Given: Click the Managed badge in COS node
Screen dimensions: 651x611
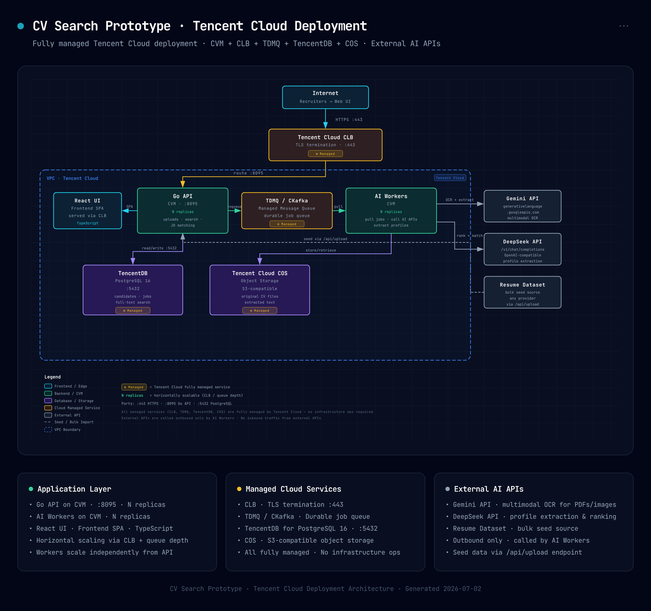Looking at the screenshot, I should pyautogui.click(x=260, y=311).
